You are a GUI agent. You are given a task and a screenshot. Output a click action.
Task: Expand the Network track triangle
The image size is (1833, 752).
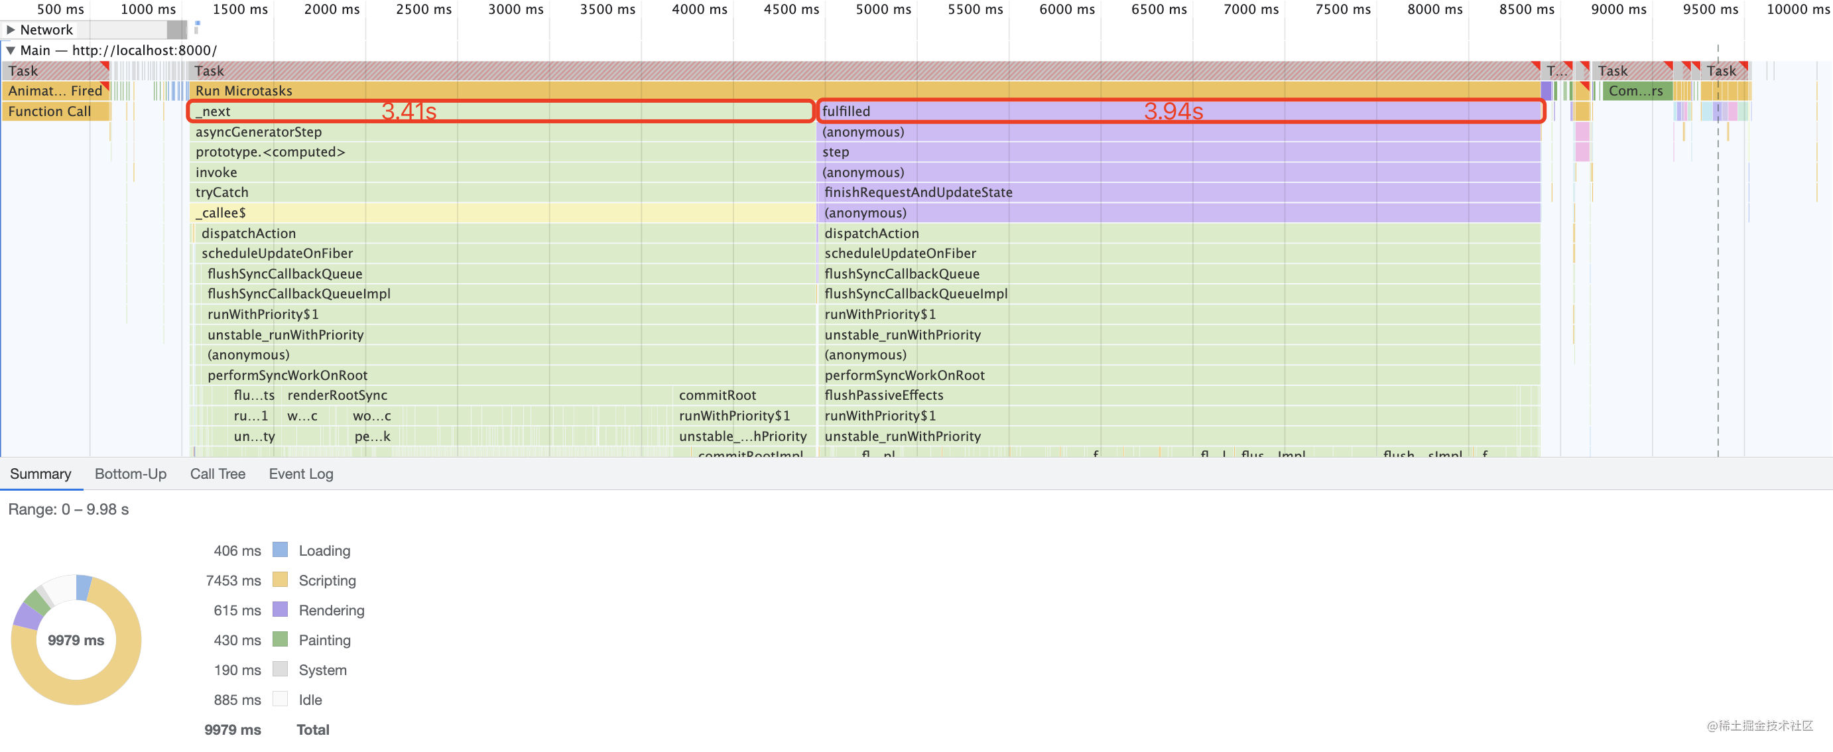[x=11, y=30]
